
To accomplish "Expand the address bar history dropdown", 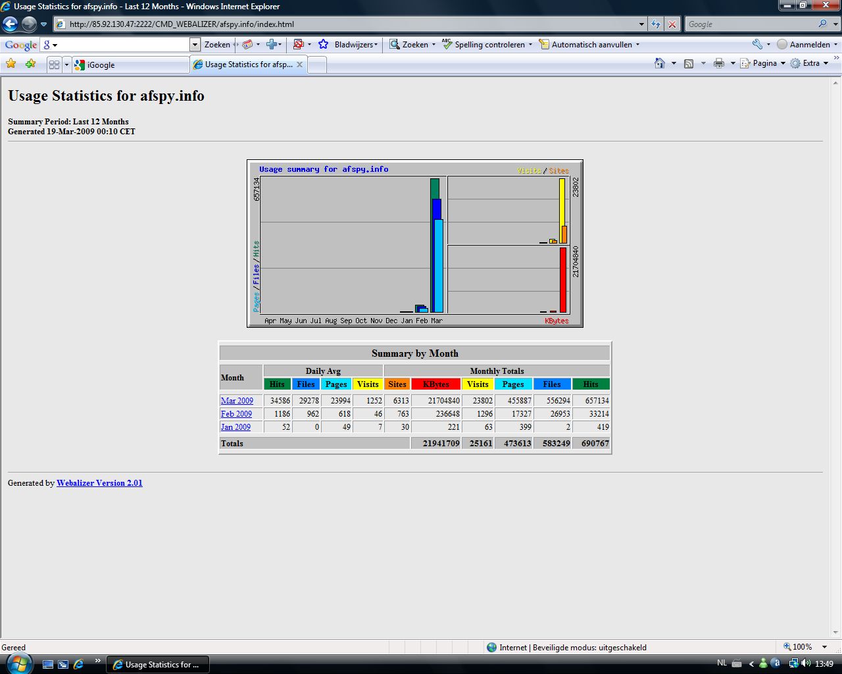I will click(x=642, y=24).
